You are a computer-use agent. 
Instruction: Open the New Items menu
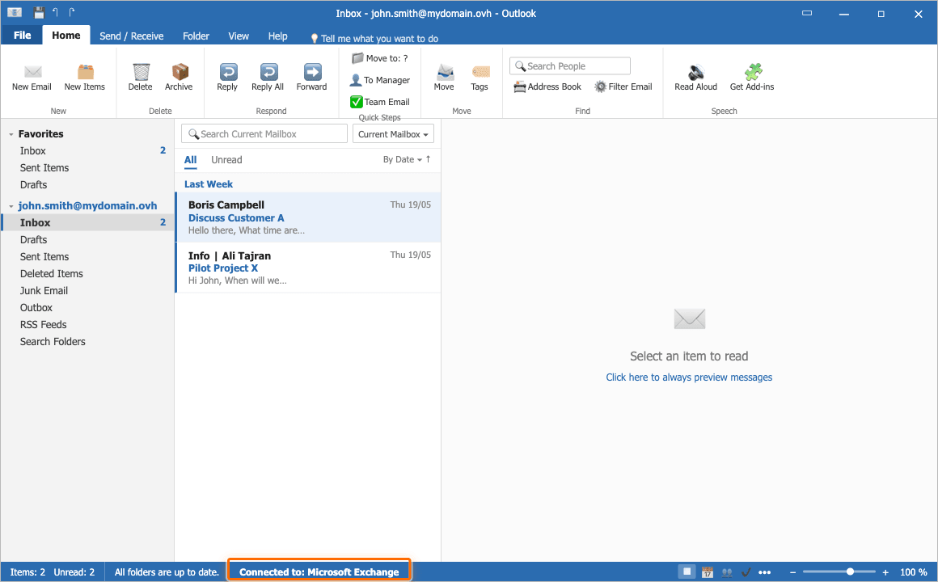(x=84, y=78)
